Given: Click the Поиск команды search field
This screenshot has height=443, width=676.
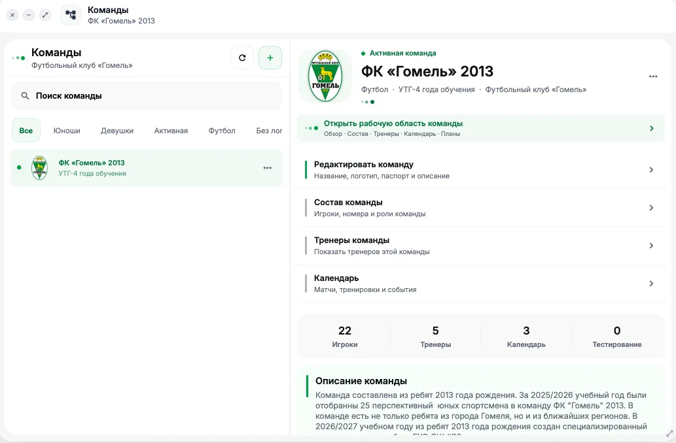Looking at the screenshot, I should point(147,96).
